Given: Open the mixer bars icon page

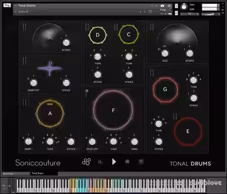Looking at the screenshot, I should 100,162.
